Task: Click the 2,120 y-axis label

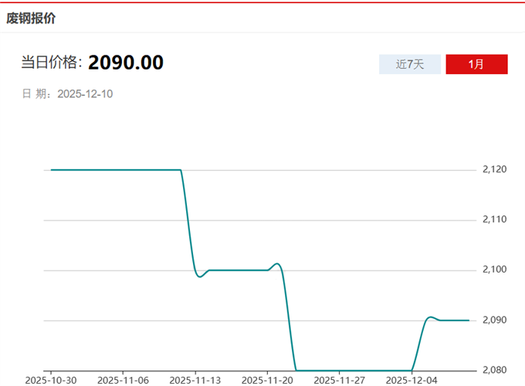Action: tap(494, 170)
